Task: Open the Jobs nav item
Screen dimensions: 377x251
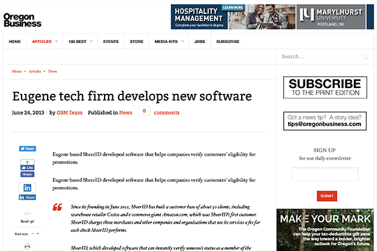Action: (x=199, y=42)
